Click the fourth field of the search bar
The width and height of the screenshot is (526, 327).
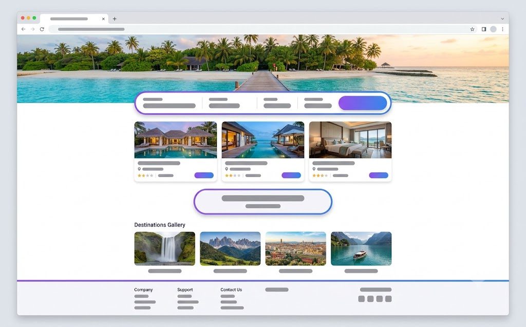click(317, 103)
